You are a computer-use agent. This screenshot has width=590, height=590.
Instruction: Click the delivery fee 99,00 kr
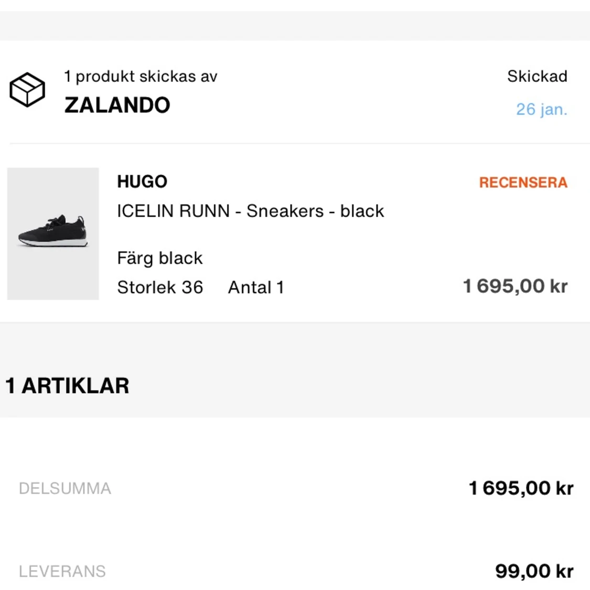(534, 571)
